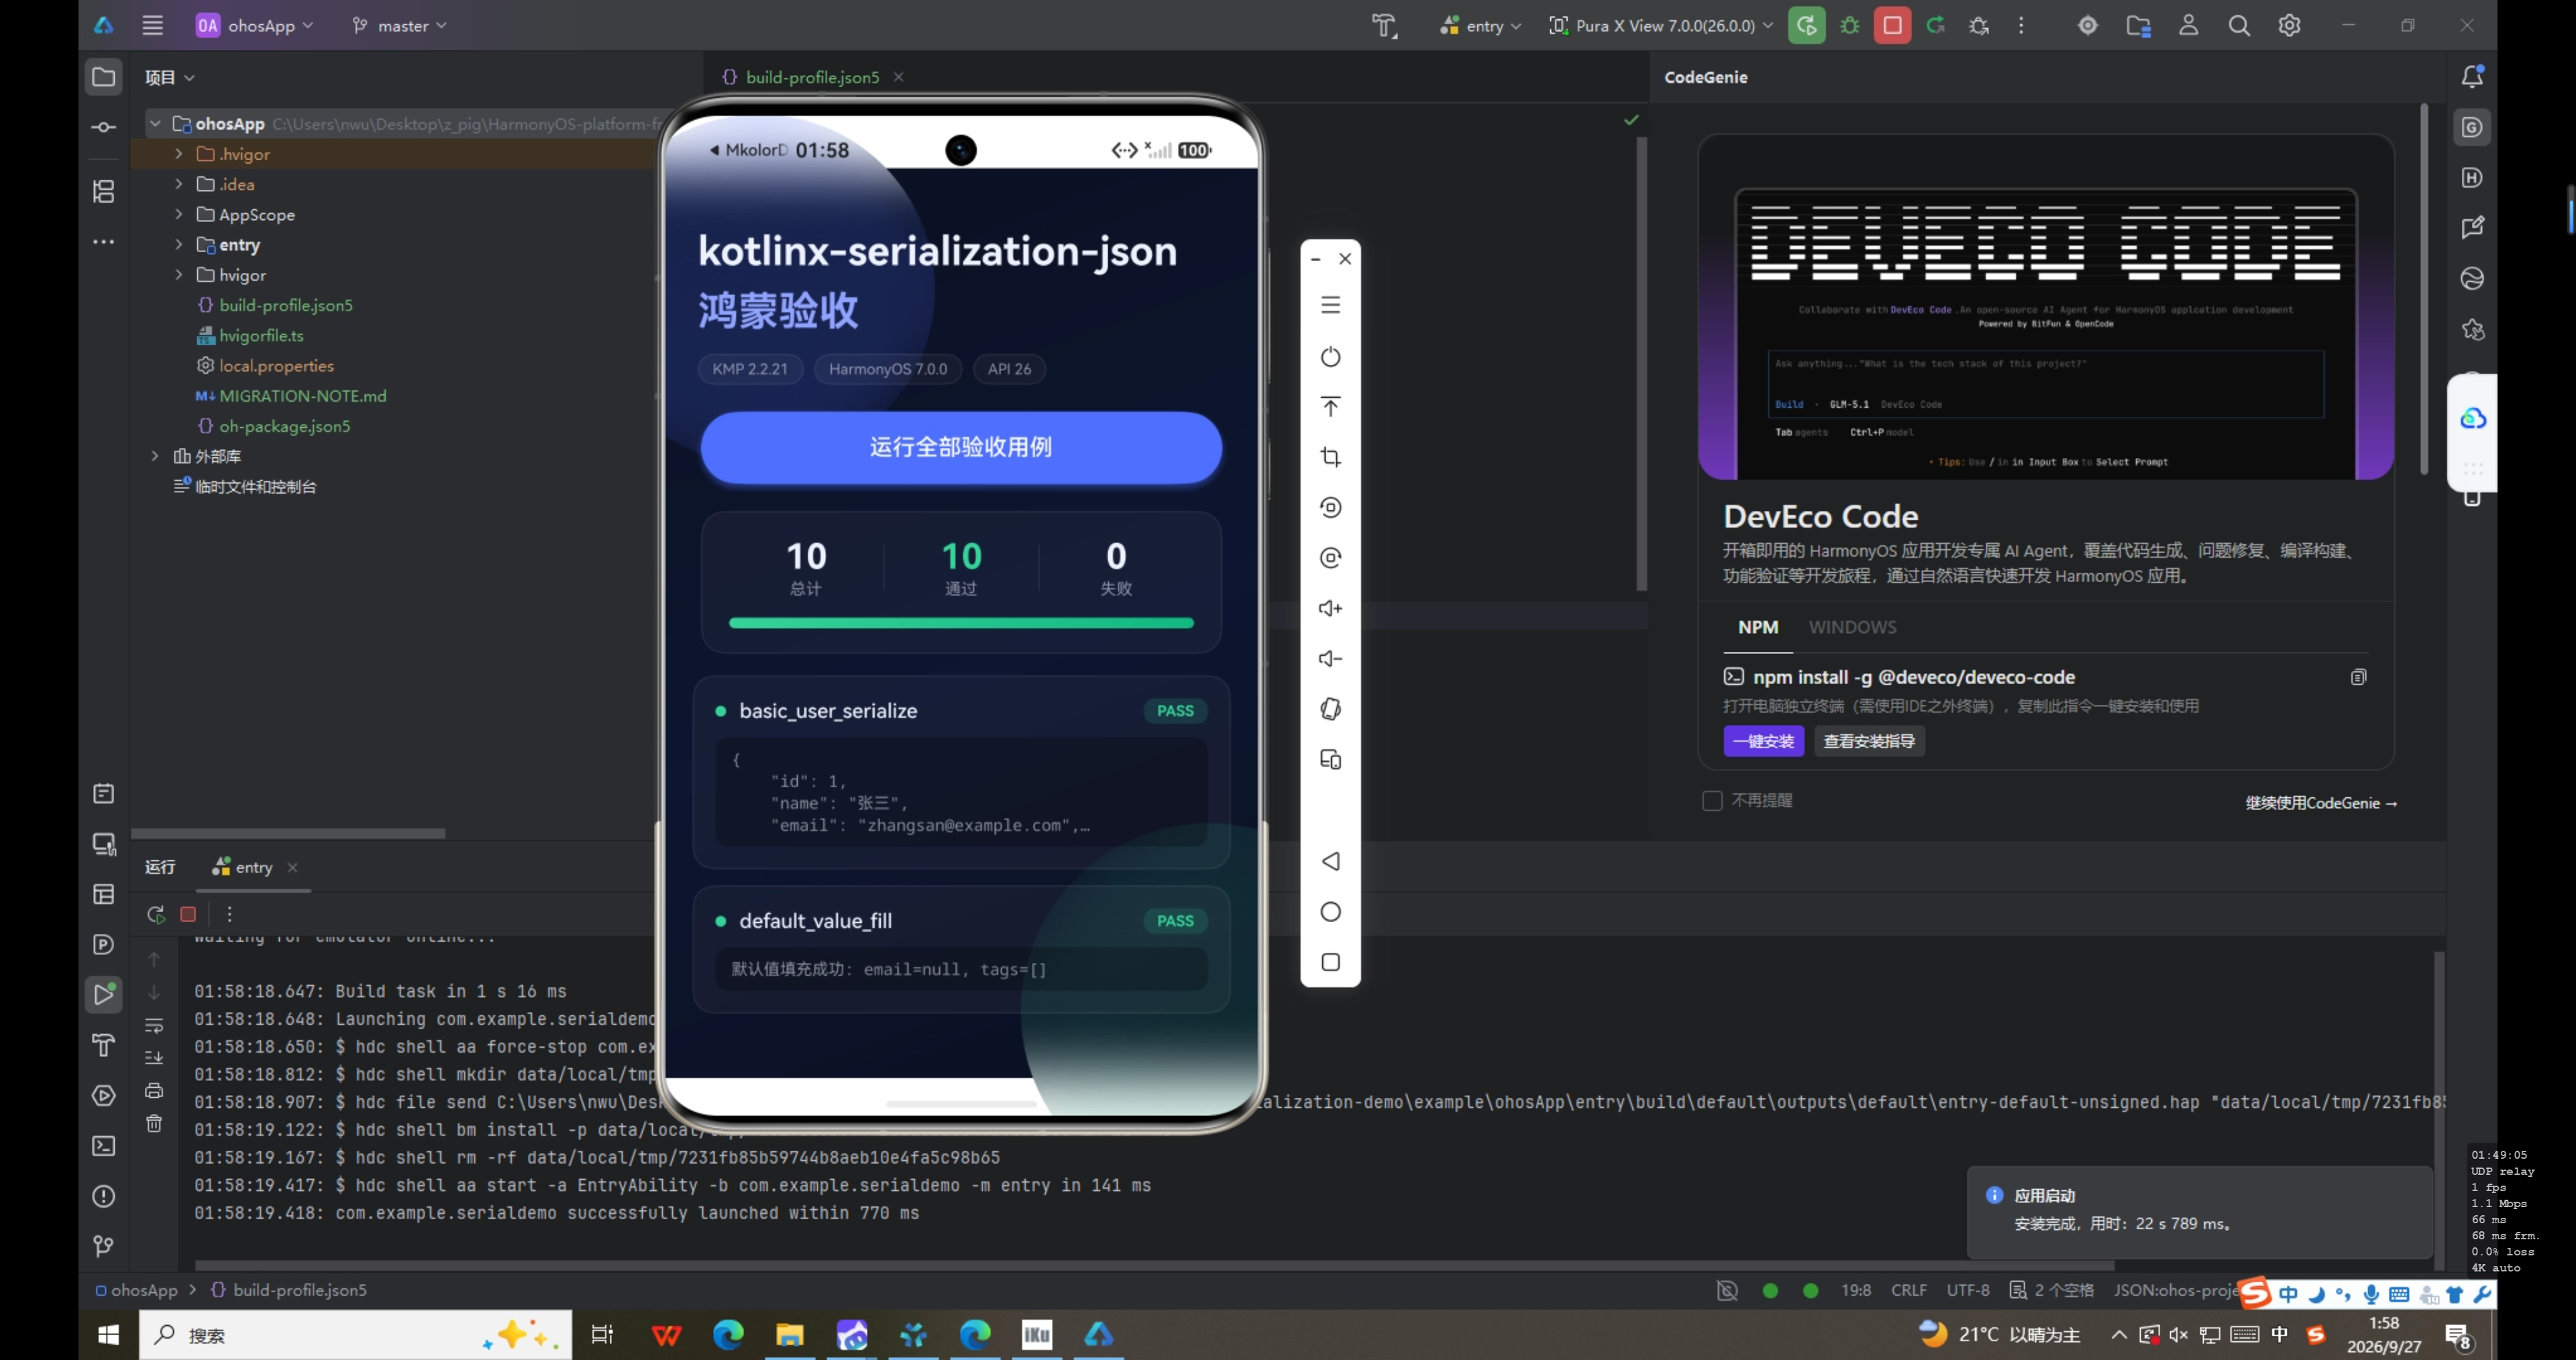The image size is (2576, 1360).
Task: Click the acceptance progress bar in emulator
Action: pyautogui.click(x=961, y=623)
